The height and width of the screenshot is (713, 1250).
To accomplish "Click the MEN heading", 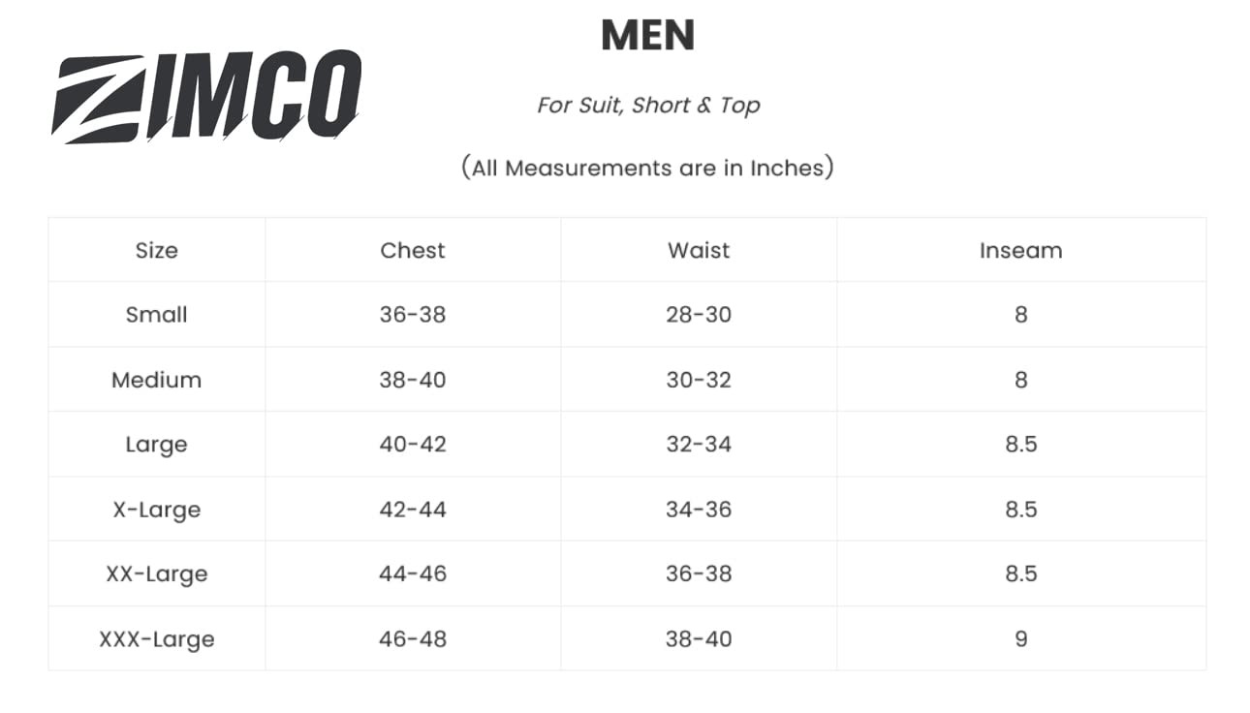I will click(647, 36).
